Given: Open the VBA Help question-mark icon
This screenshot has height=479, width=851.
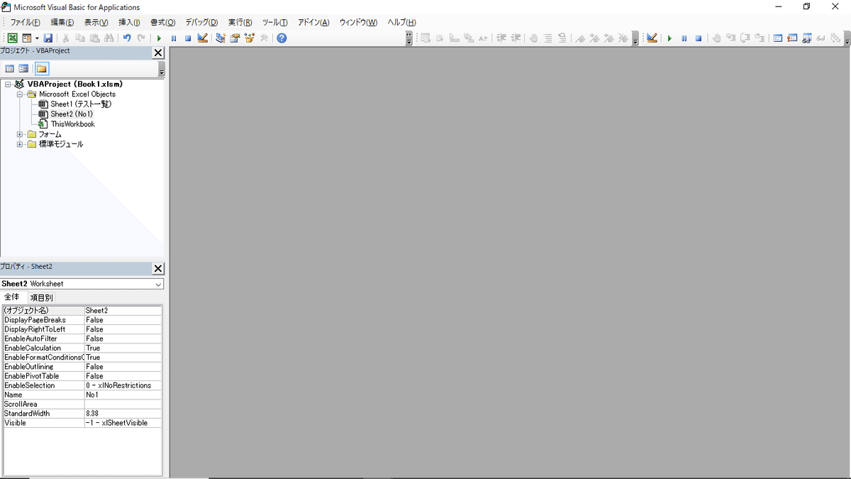Looking at the screenshot, I should [x=282, y=38].
